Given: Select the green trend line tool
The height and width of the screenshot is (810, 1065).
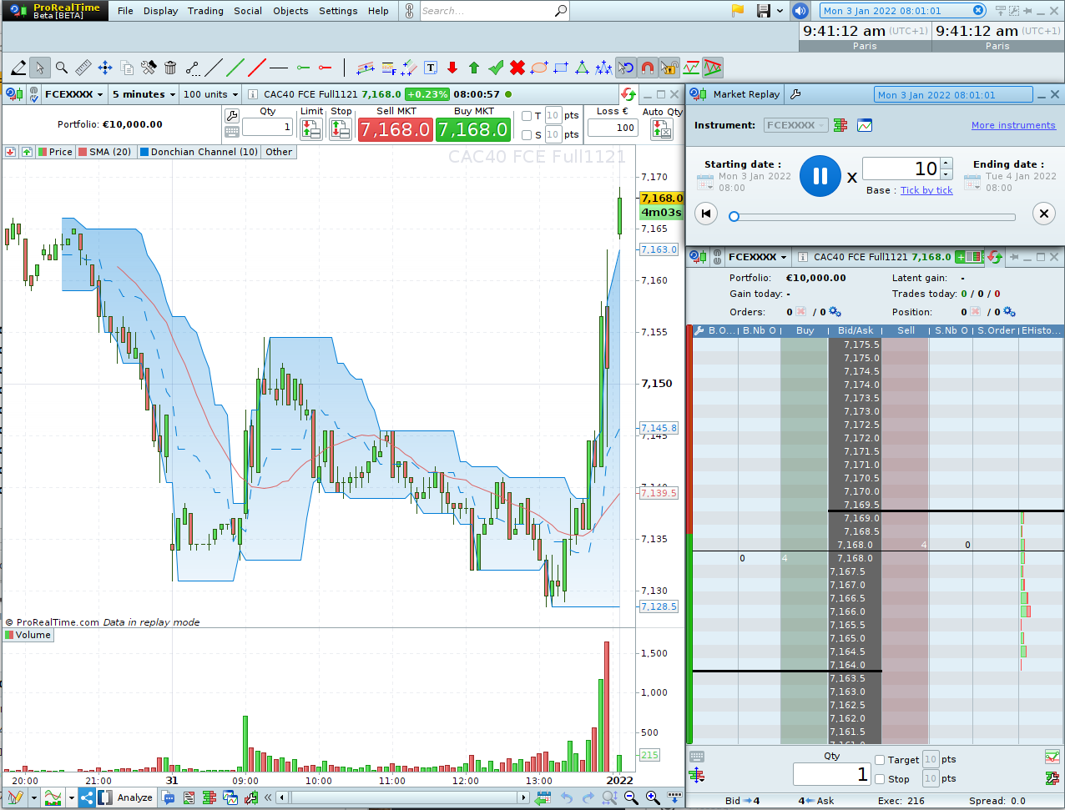Looking at the screenshot, I should (x=235, y=68).
